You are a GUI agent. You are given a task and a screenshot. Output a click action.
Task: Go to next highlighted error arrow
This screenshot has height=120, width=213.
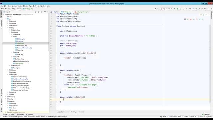point(209,15)
